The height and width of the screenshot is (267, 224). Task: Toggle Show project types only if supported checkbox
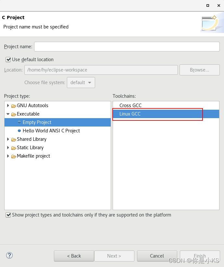click(8, 215)
